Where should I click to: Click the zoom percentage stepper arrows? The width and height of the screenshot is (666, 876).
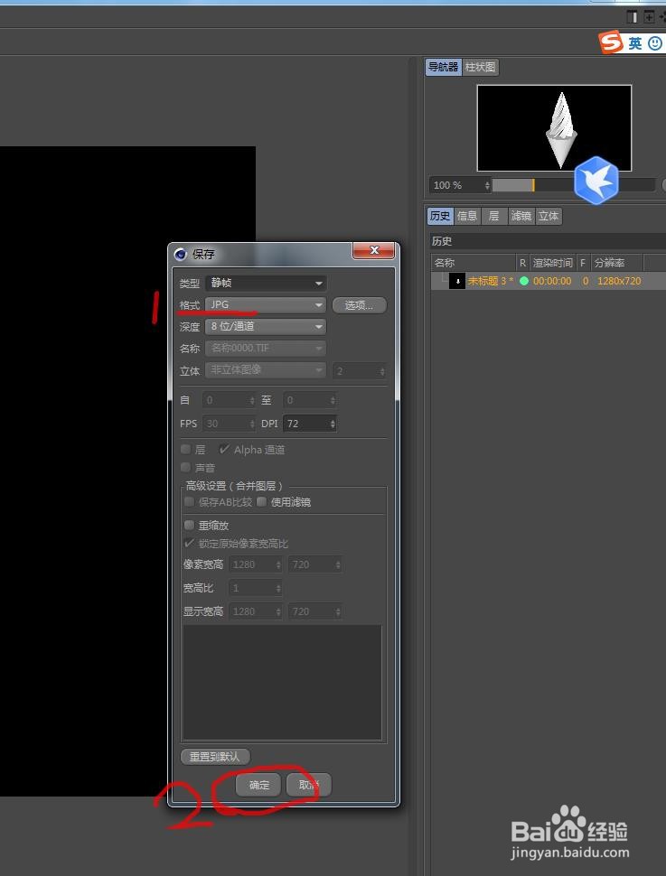tap(488, 185)
